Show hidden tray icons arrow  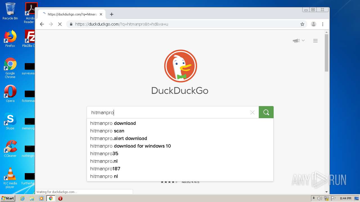[x=314, y=198]
